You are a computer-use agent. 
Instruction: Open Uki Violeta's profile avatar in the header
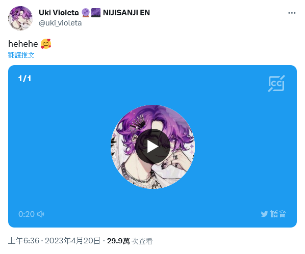(x=20, y=18)
